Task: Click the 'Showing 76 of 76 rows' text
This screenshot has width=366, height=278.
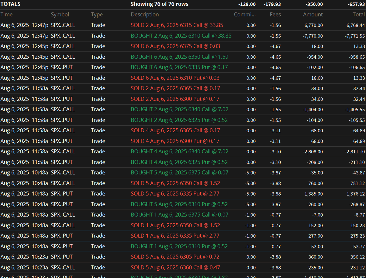Action: pos(160,4)
